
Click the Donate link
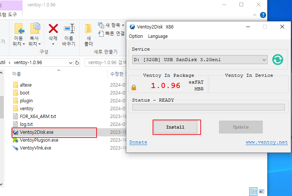pos(138,142)
